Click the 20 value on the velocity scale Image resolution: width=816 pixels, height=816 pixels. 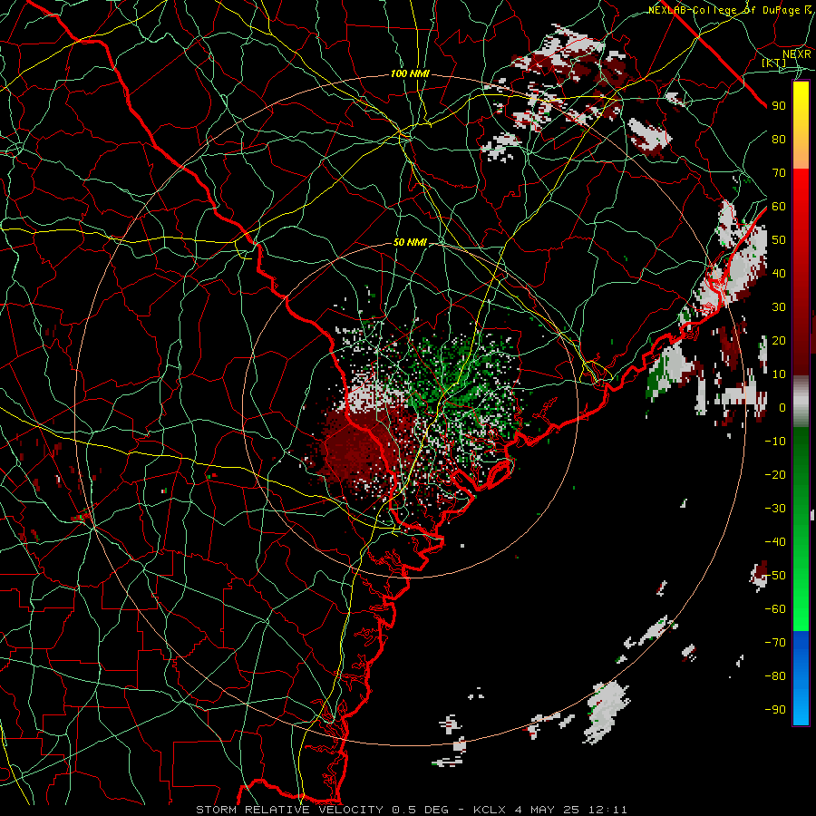(779, 340)
